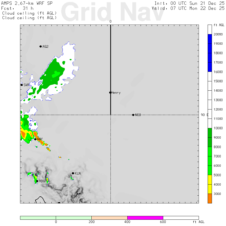Click the thick black 0° meridian line

110,70
